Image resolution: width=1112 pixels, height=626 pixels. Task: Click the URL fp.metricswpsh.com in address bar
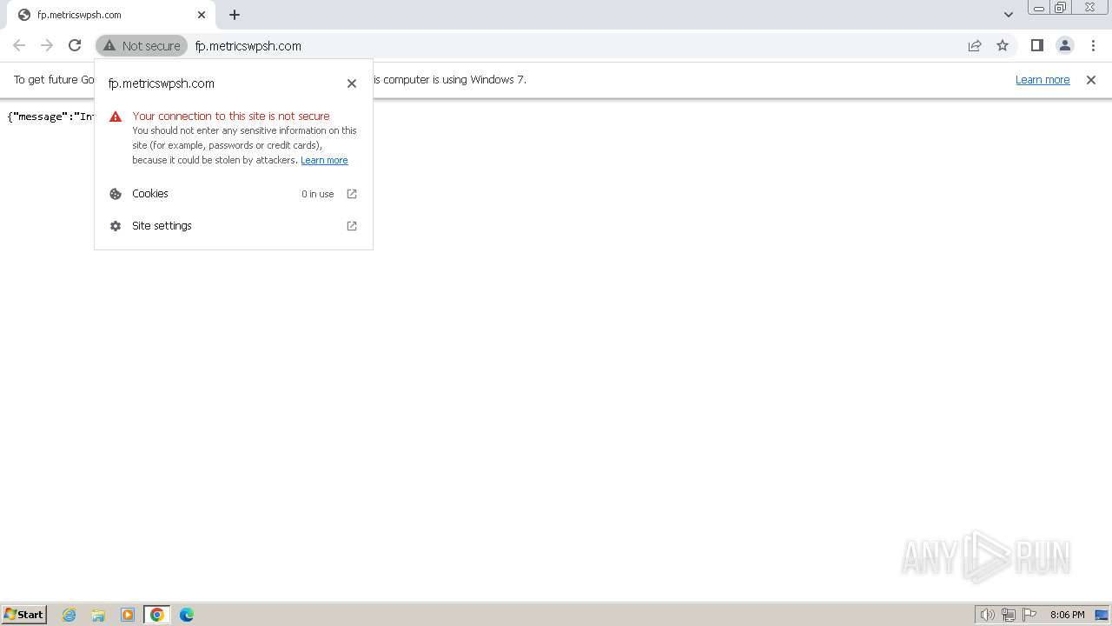(248, 46)
